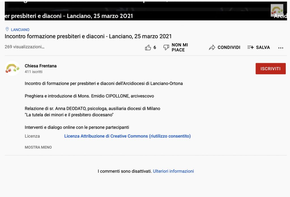Click the SALVA label
The height and width of the screenshot is (197, 290).
(x=263, y=48)
